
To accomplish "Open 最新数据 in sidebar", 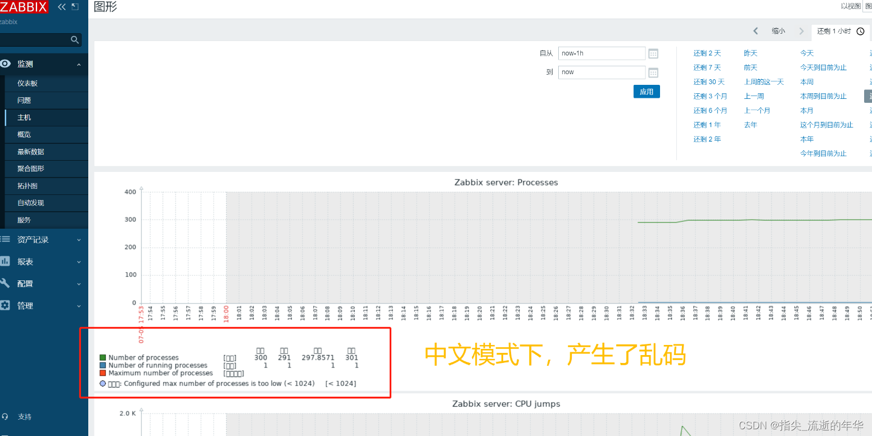I will tap(31, 152).
